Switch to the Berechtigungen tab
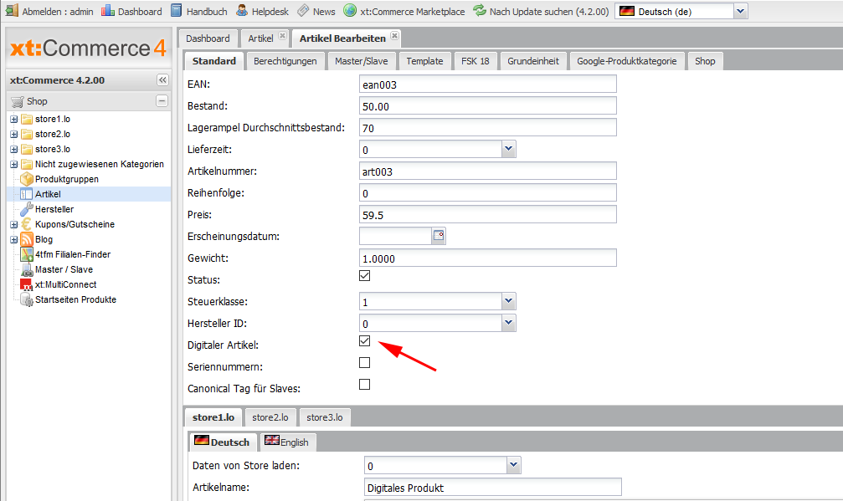This screenshot has height=501, width=843. [x=285, y=61]
